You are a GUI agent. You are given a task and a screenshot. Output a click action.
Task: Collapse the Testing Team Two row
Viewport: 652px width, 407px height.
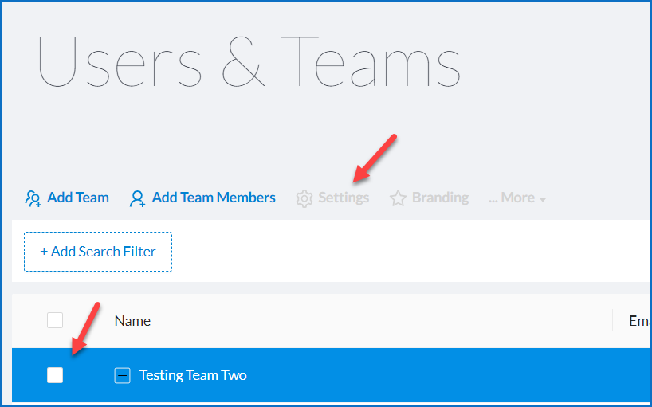(122, 375)
